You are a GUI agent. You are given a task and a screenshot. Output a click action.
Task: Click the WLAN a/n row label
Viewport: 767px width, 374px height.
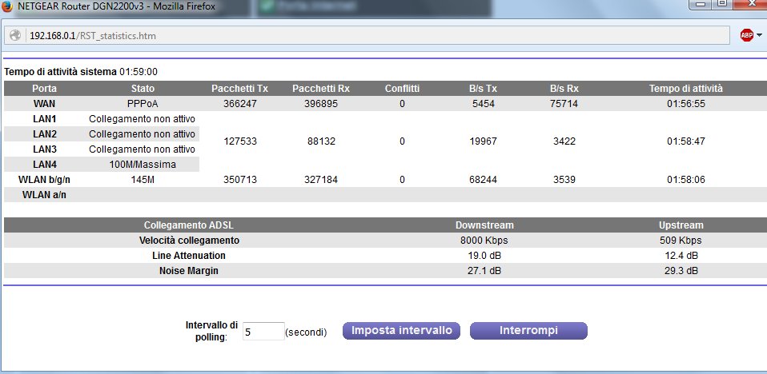pyautogui.click(x=45, y=195)
